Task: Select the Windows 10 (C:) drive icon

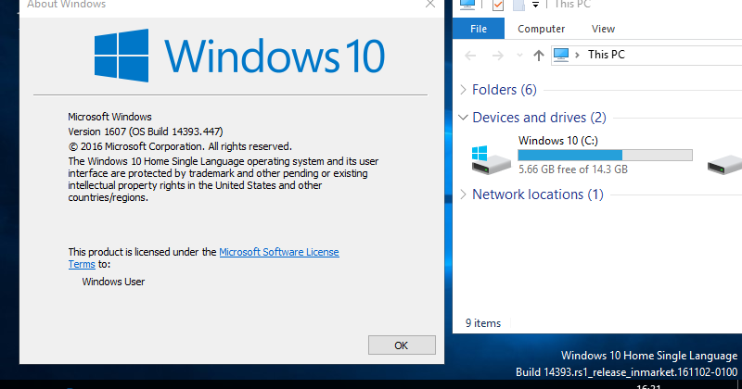Action: point(492,159)
